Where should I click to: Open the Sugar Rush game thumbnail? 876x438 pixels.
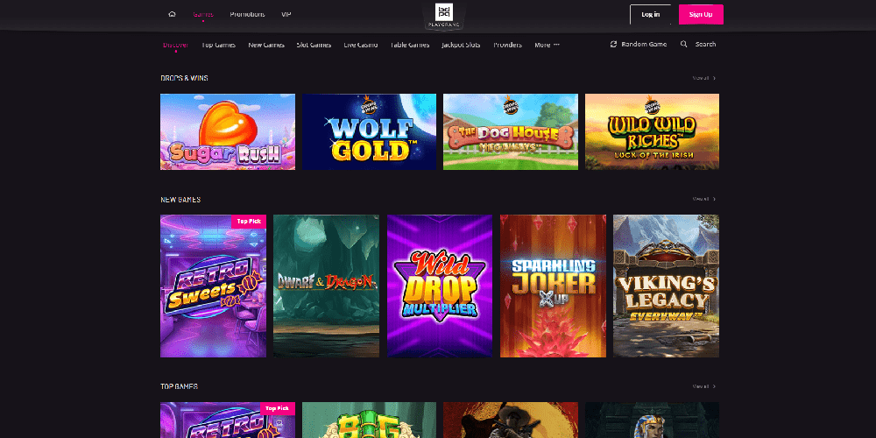[228, 131]
